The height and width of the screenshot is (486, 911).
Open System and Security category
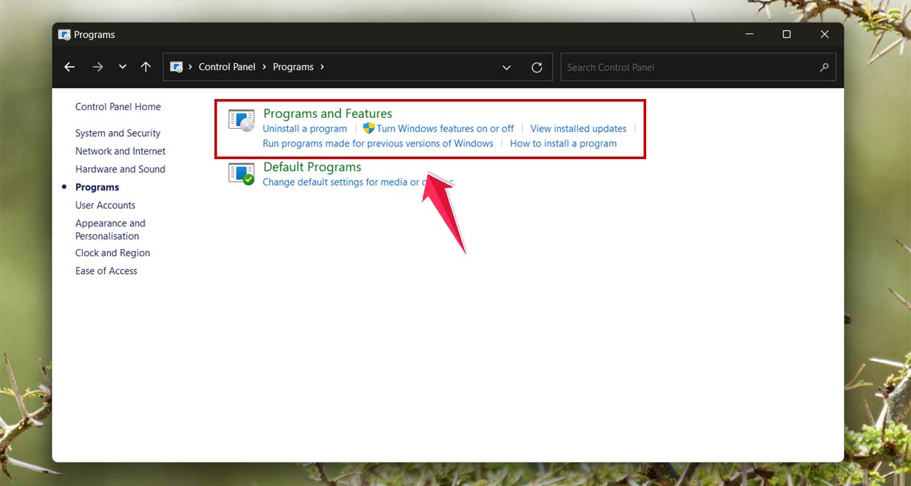click(117, 133)
